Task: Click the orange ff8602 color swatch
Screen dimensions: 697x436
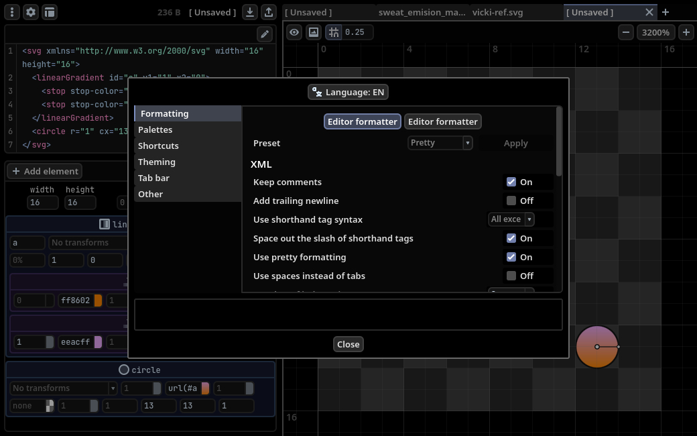Action: click(98, 301)
